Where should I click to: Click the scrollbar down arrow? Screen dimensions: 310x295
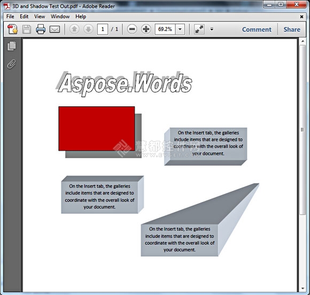click(303, 289)
